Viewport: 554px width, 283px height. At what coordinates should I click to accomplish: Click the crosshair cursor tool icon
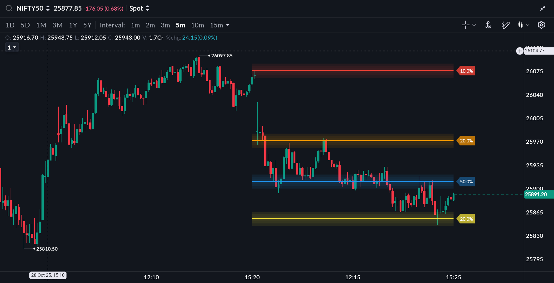pos(465,25)
